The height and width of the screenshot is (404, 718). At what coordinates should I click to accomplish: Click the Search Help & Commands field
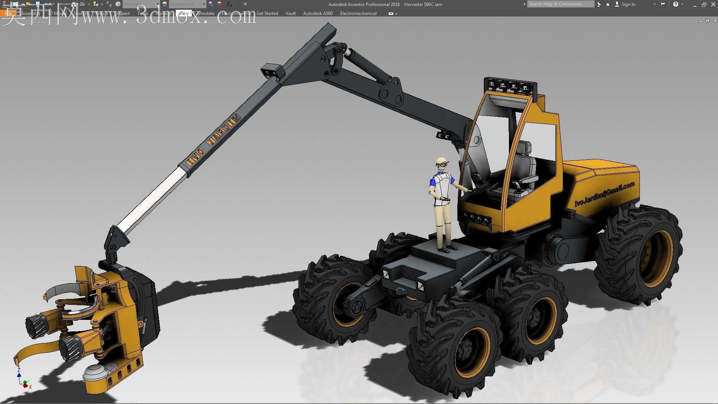coord(561,4)
